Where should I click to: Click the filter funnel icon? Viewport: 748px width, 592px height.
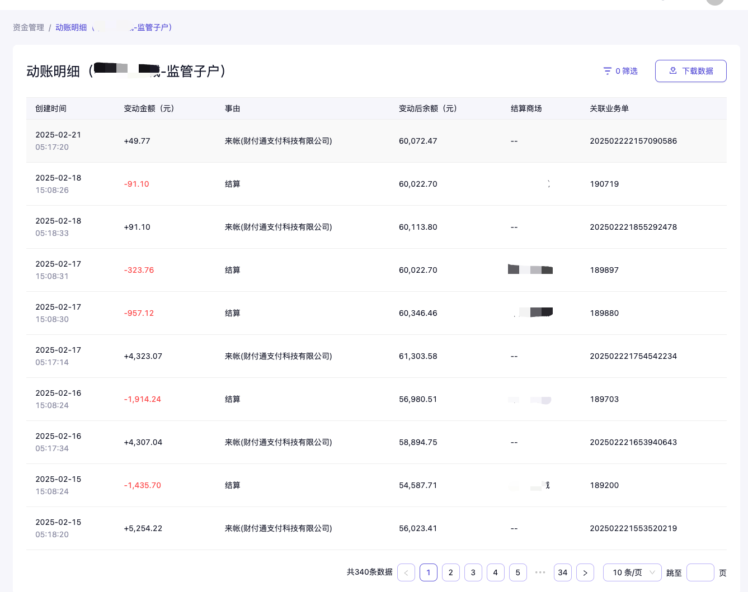pos(607,71)
